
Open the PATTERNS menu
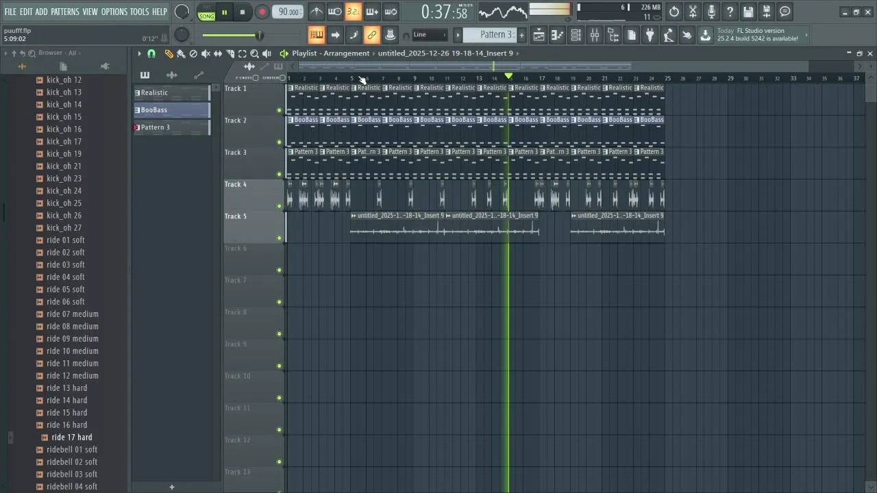point(65,12)
